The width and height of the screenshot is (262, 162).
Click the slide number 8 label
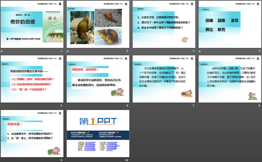click(259, 106)
